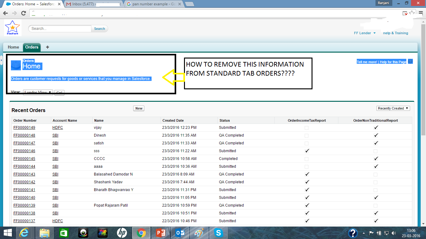Bookmark this page with the star icon

[x=412, y=13]
